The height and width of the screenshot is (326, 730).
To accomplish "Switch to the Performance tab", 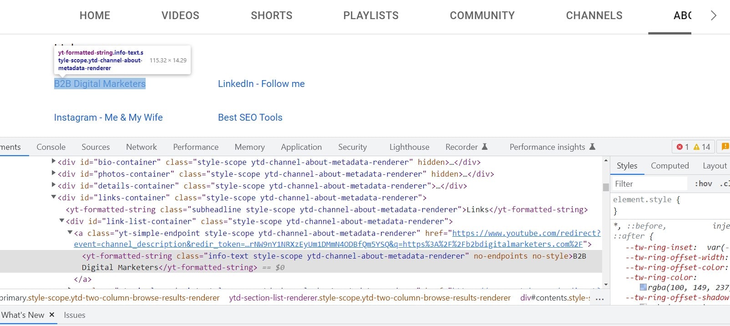I will coord(196,147).
